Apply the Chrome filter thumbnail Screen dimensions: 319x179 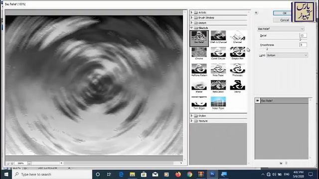click(x=199, y=53)
